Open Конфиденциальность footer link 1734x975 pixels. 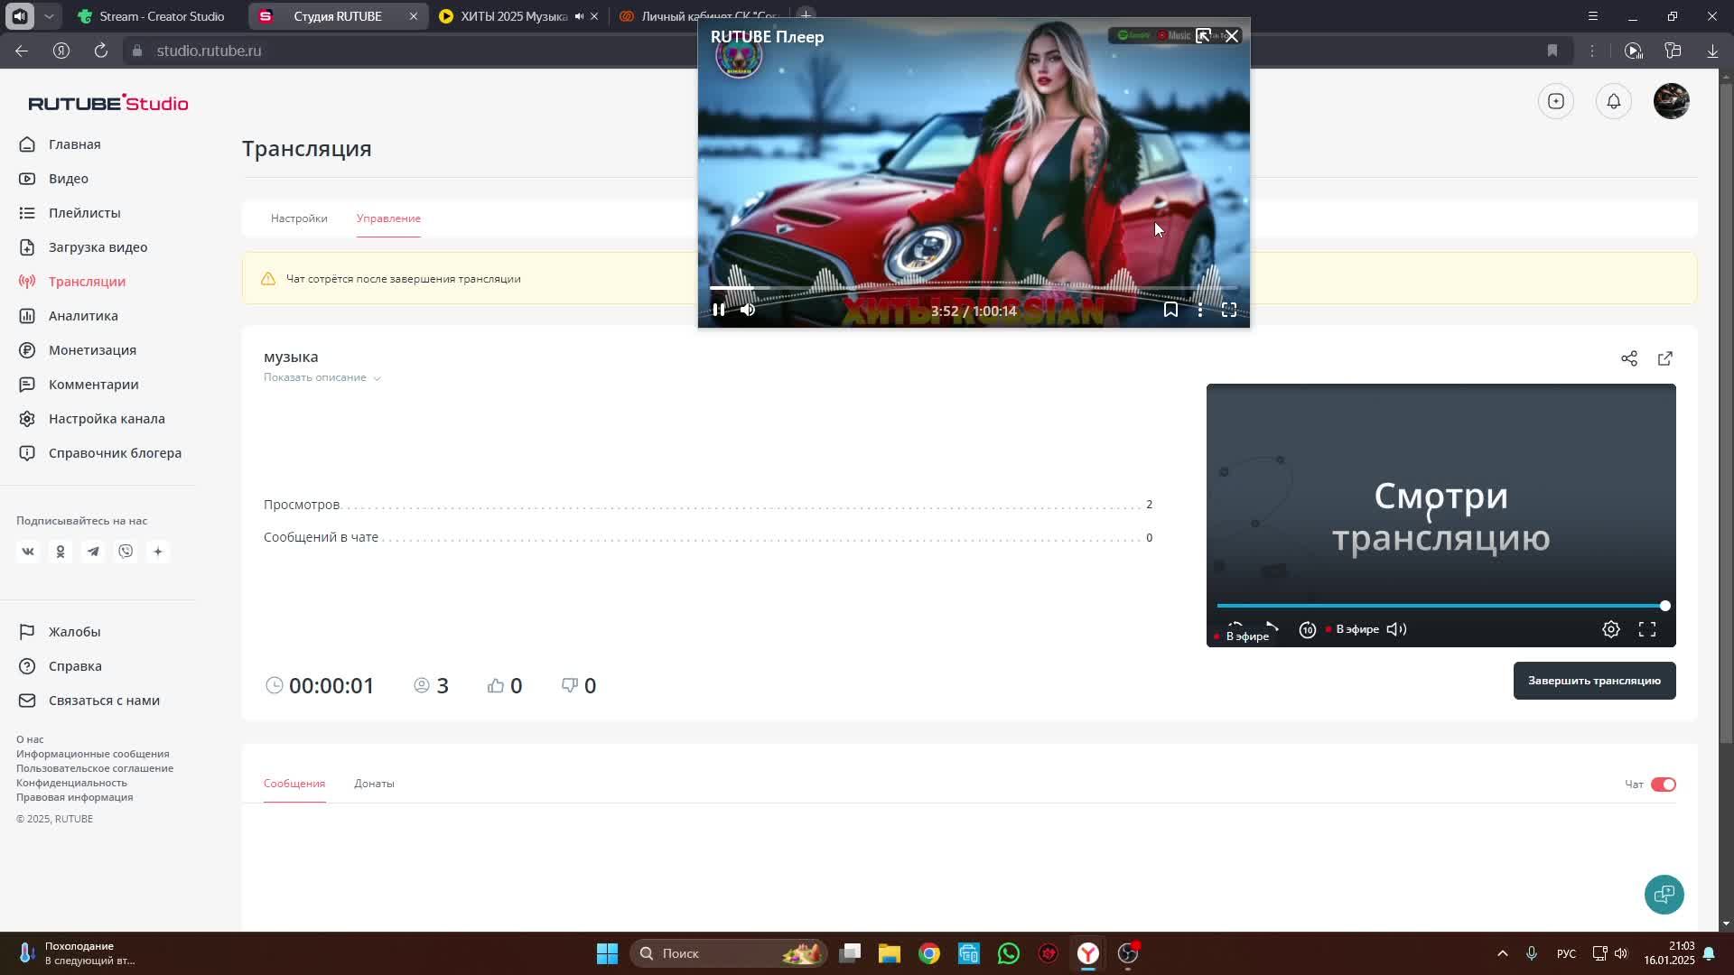71,783
